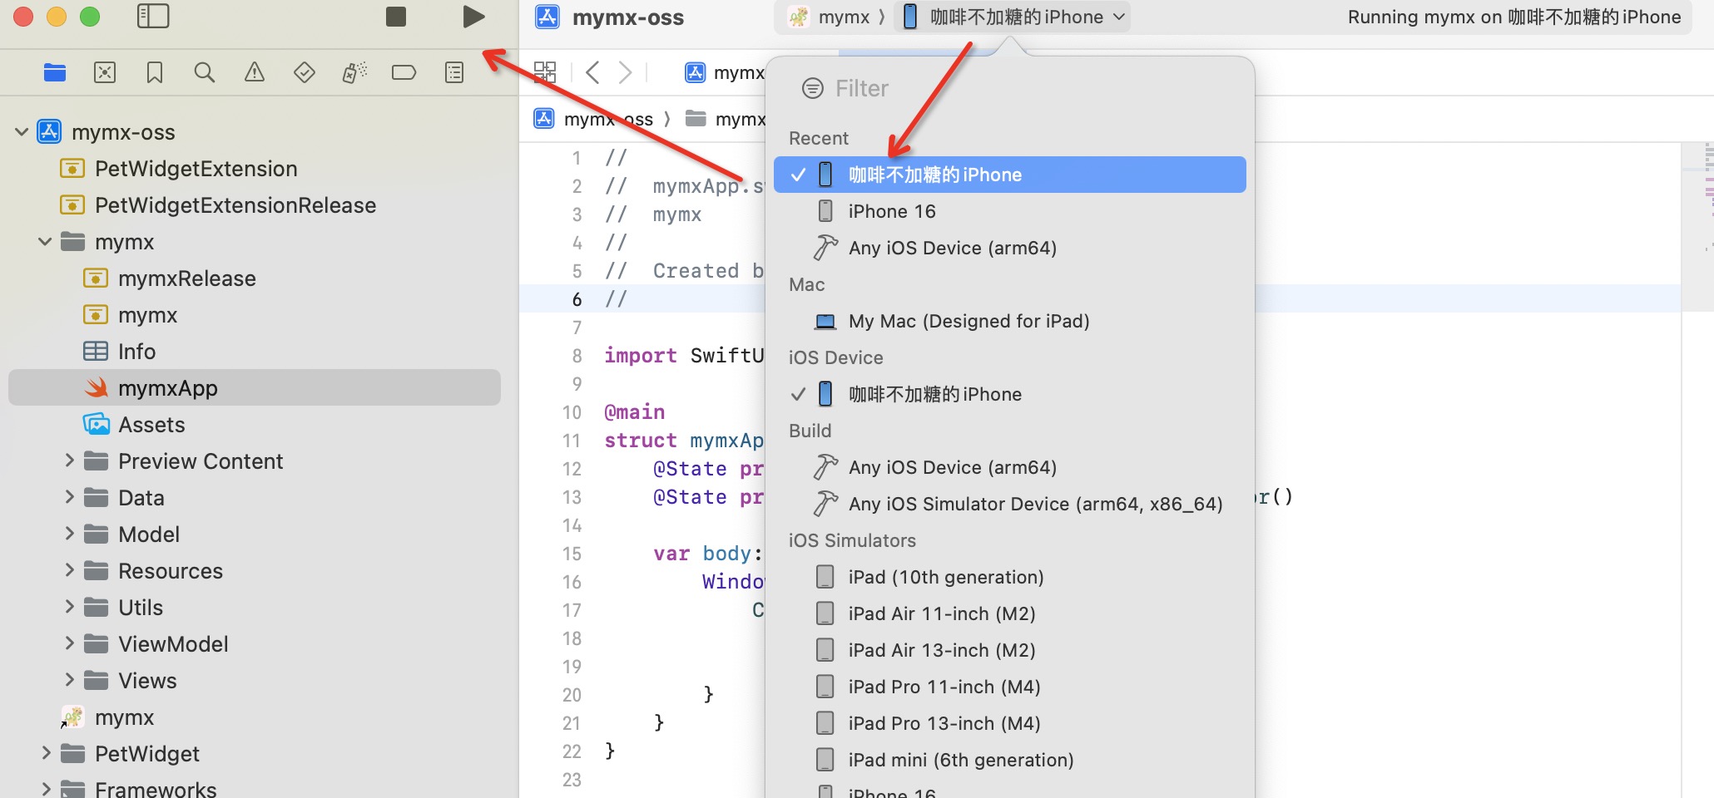The height and width of the screenshot is (798, 1714).
Task: Click the mymx-oss breadcrumb in jump bar
Action: coord(593,119)
